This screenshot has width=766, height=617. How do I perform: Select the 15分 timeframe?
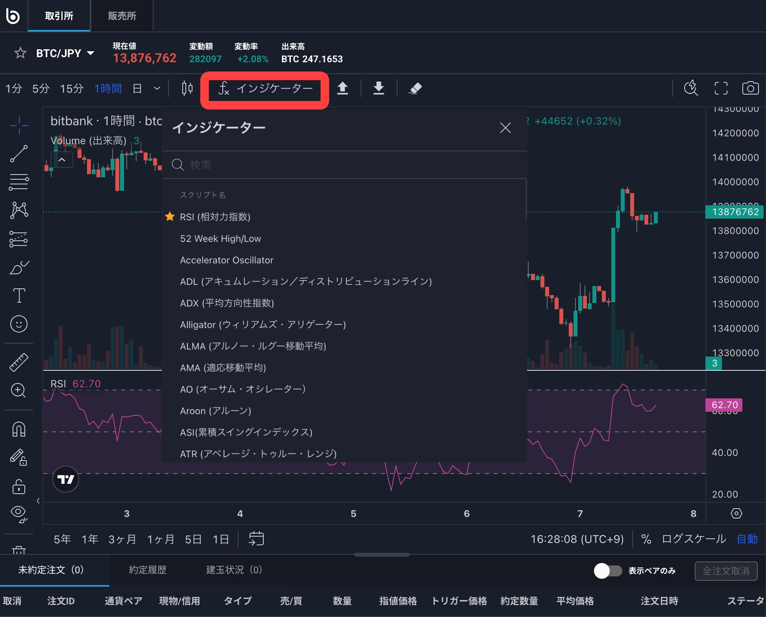point(72,88)
